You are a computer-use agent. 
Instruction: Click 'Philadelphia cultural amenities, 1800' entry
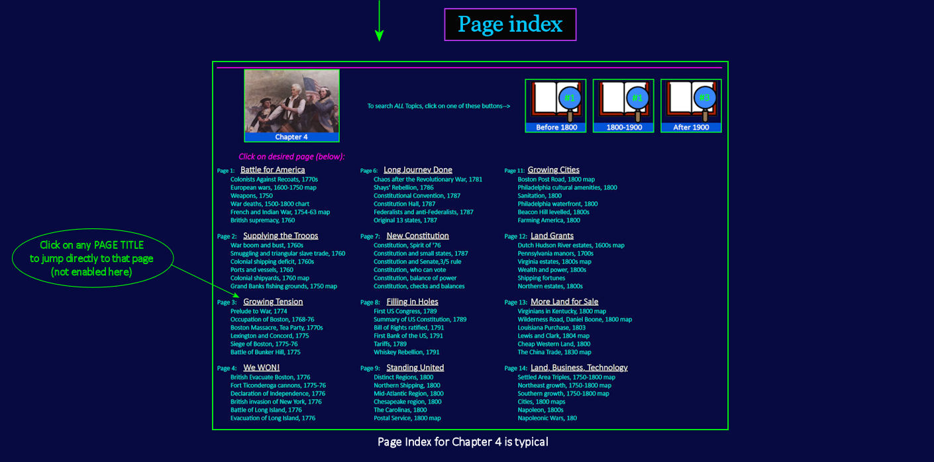pyautogui.click(x=568, y=187)
